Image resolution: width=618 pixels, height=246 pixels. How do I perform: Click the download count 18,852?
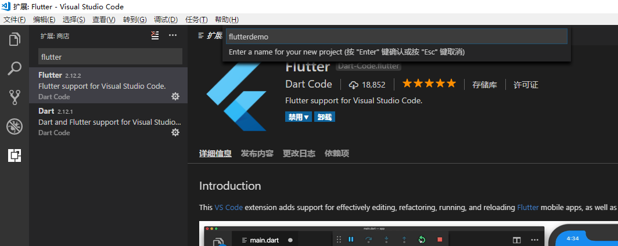coord(367,85)
